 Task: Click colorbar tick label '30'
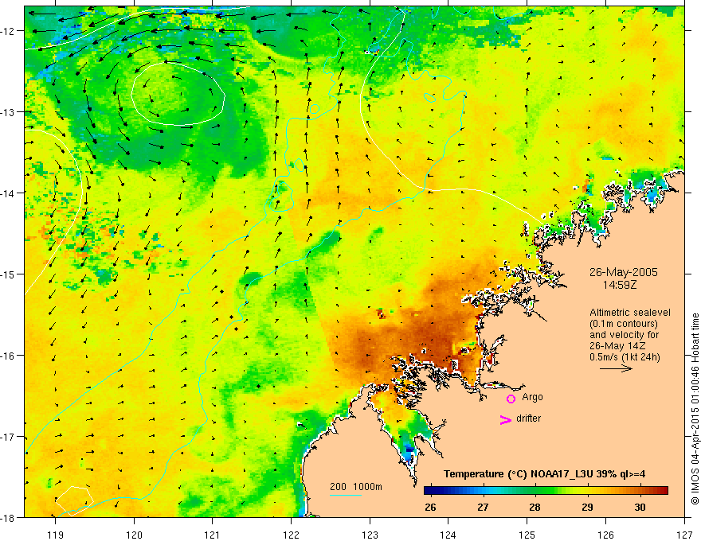click(x=640, y=507)
